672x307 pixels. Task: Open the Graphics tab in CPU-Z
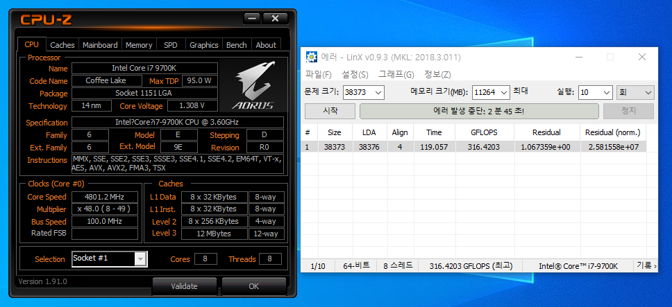pos(204,45)
